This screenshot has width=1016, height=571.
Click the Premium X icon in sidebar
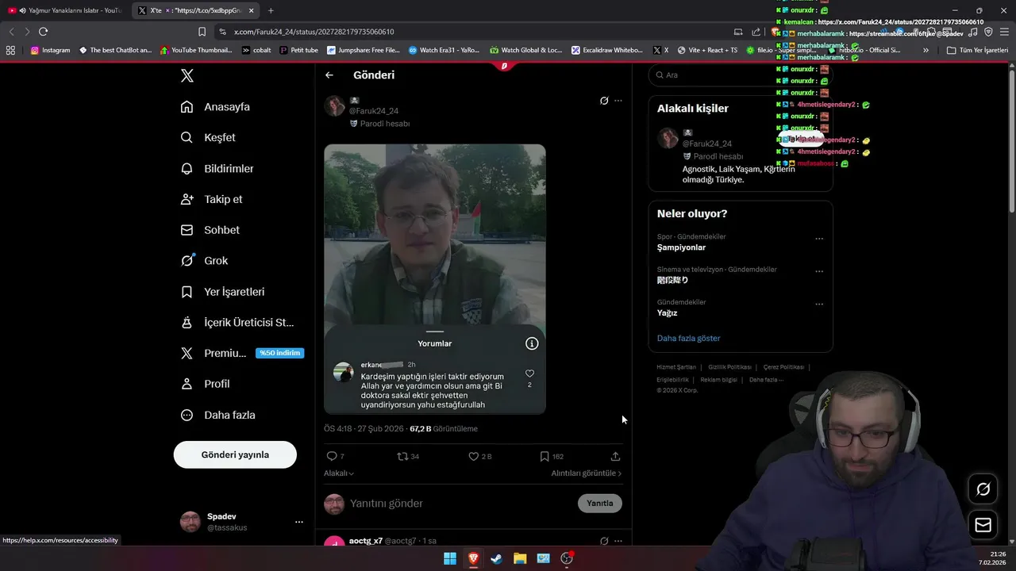click(187, 353)
